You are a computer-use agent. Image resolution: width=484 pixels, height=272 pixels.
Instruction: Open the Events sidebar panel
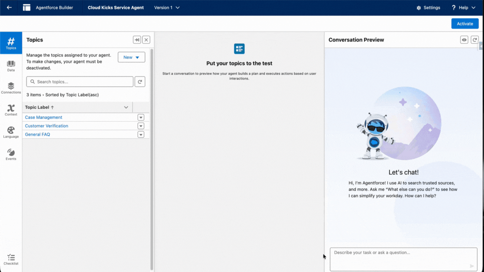tap(11, 154)
